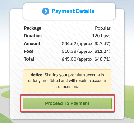Click the approx $37.47 amount text

94,43
